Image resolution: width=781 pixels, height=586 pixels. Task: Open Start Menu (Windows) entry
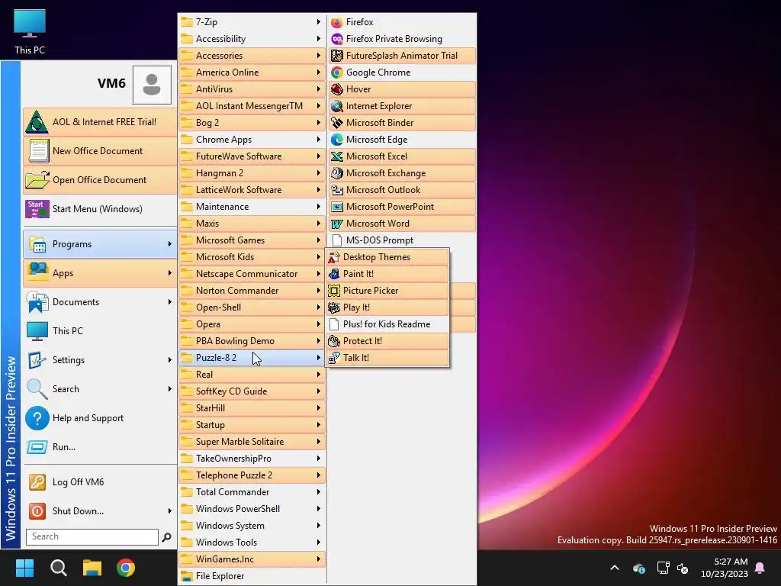pos(100,209)
